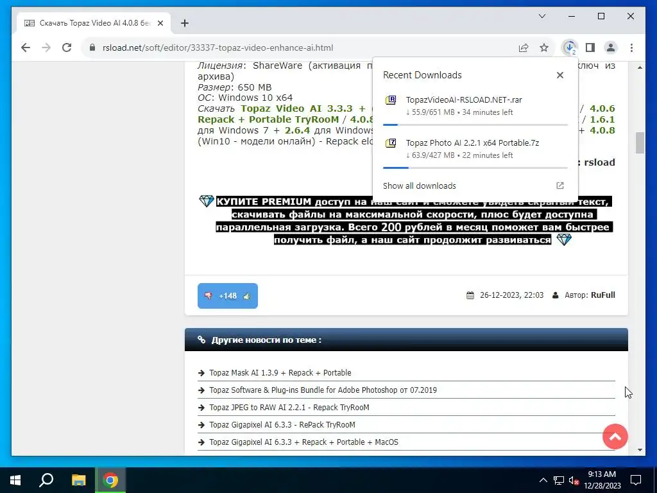The image size is (657, 493).
Task: Click the thumbs up rating icon
Action: [247, 296]
